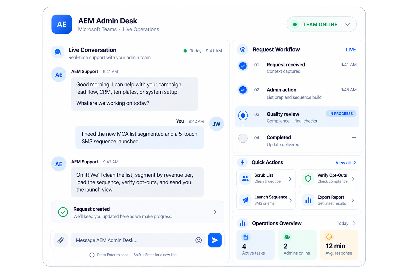Expand the Request created card chevron
This screenshot has height=272, width=408.
tap(215, 212)
